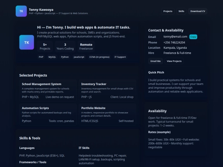This screenshot has width=223, height=167.
Task: Select the MySQL skill tag
Action: coord(52,57)
